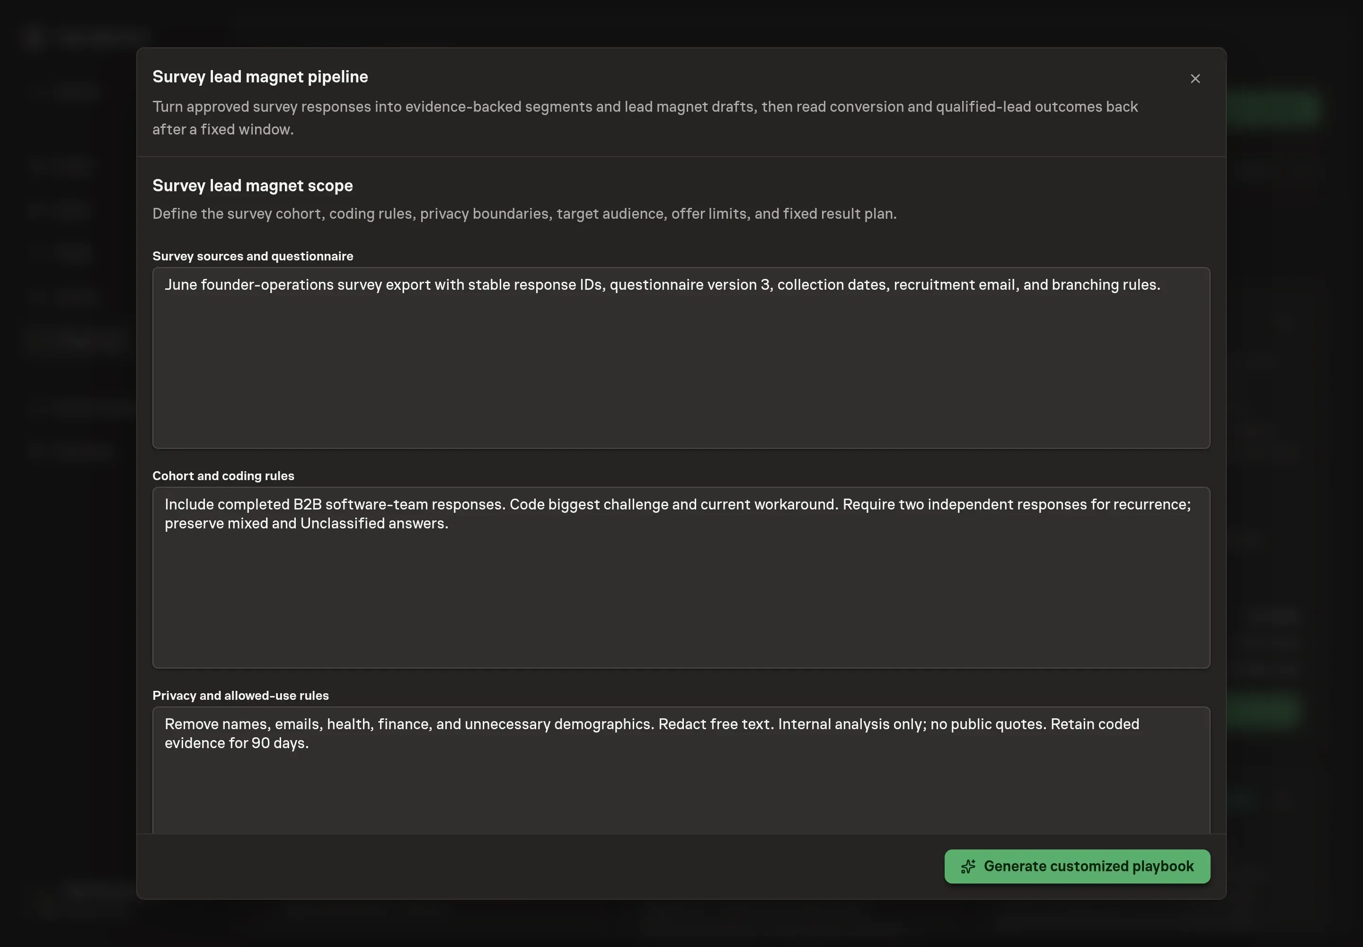This screenshot has height=947, width=1363.
Task: Click the description starting 'Turn approved survey responses'
Action: [x=645, y=118]
